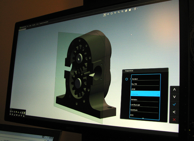Click the first shaded cube display icon
Viewport: 194px width, 141px height.
126,11
